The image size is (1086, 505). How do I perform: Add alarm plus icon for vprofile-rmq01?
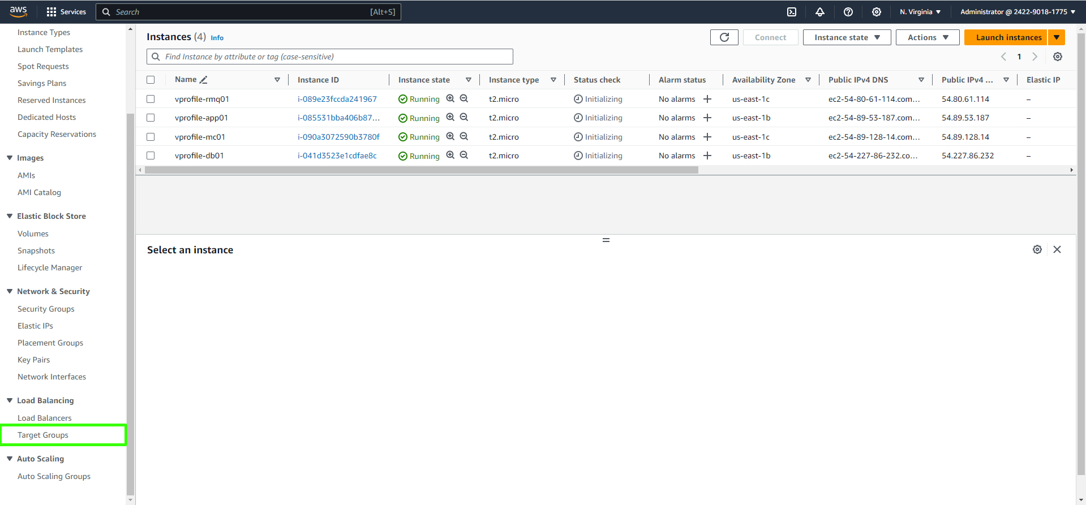(707, 99)
